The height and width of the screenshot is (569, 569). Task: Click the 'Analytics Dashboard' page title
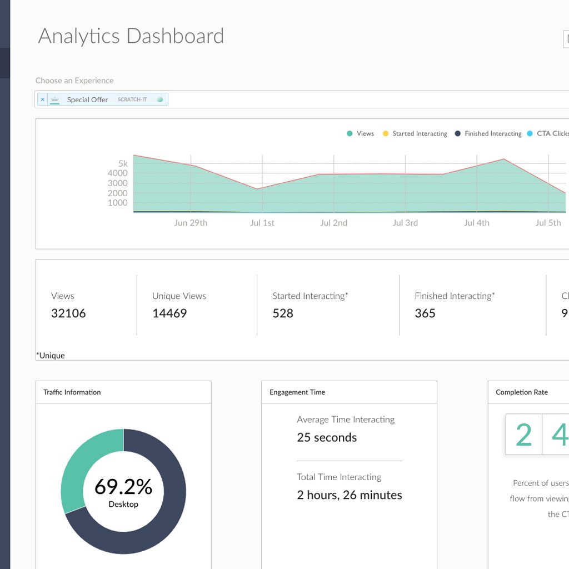[x=131, y=36]
